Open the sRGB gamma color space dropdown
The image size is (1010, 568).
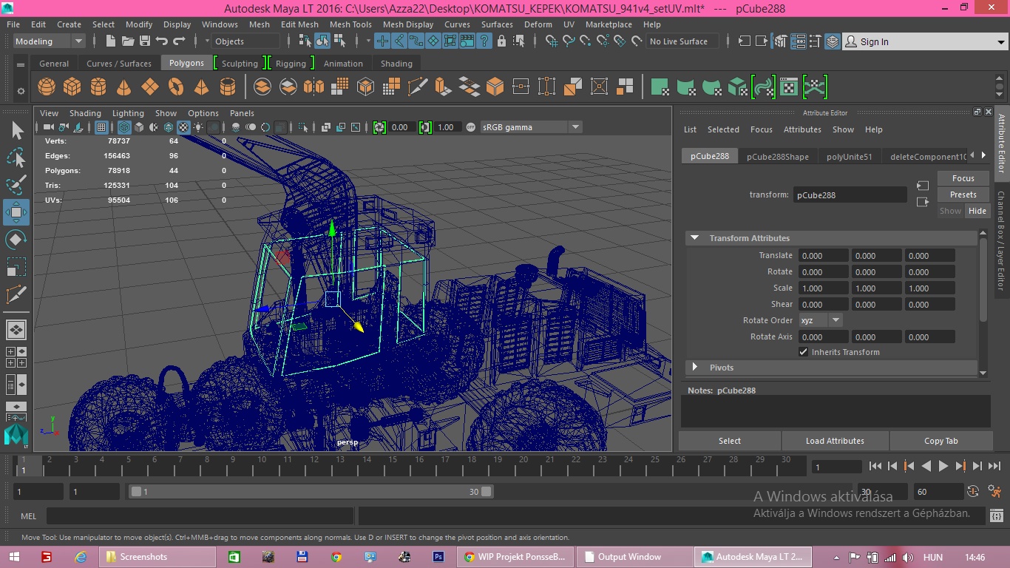(x=531, y=127)
